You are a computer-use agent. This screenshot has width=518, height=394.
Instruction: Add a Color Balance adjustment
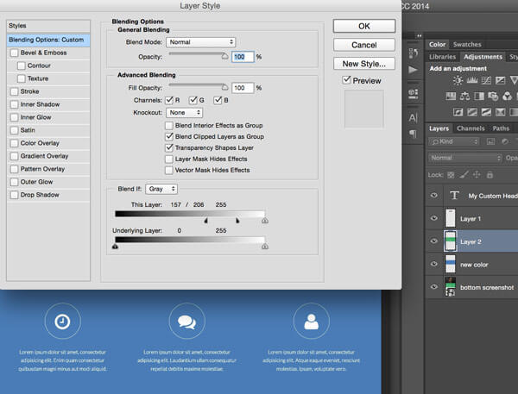(464, 96)
